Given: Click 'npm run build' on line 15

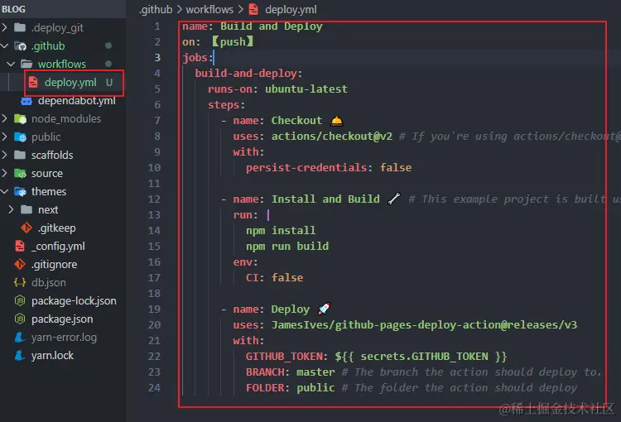Looking at the screenshot, I should tap(287, 246).
